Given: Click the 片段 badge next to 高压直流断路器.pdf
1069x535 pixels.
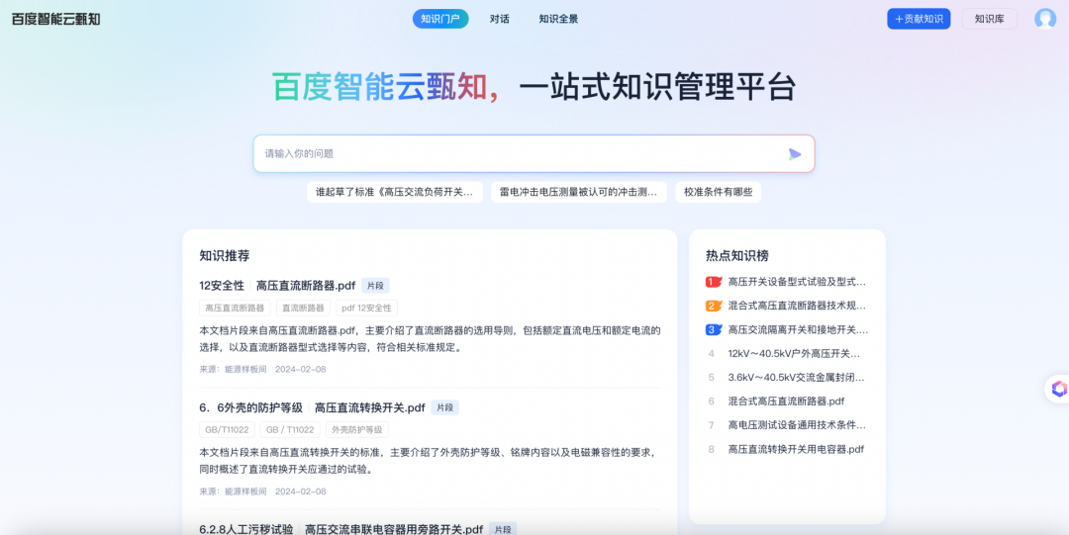Looking at the screenshot, I should click(376, 286).
